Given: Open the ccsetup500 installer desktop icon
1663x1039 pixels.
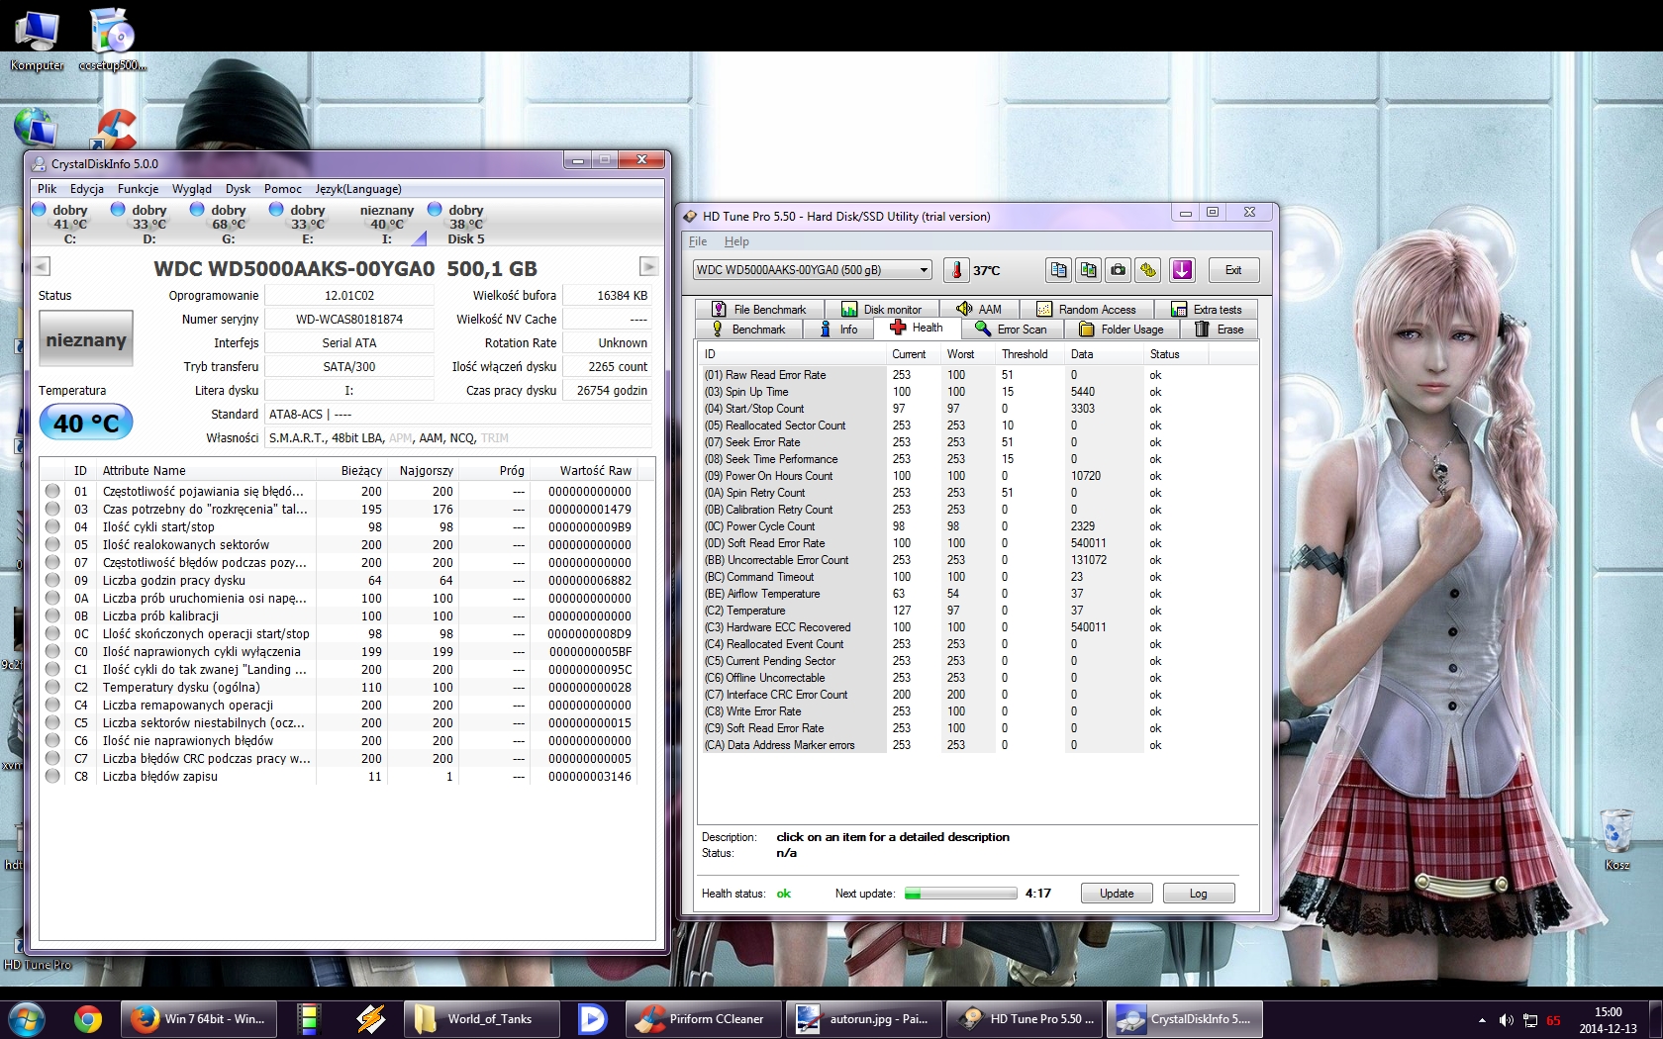Looking at the screenshot, I should [113, 41].
